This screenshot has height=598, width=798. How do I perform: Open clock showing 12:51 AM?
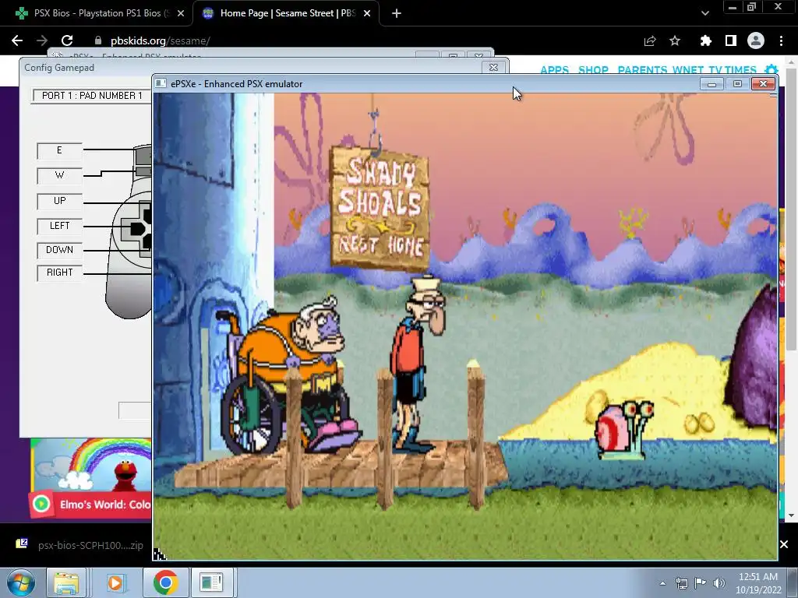(757, 583)
